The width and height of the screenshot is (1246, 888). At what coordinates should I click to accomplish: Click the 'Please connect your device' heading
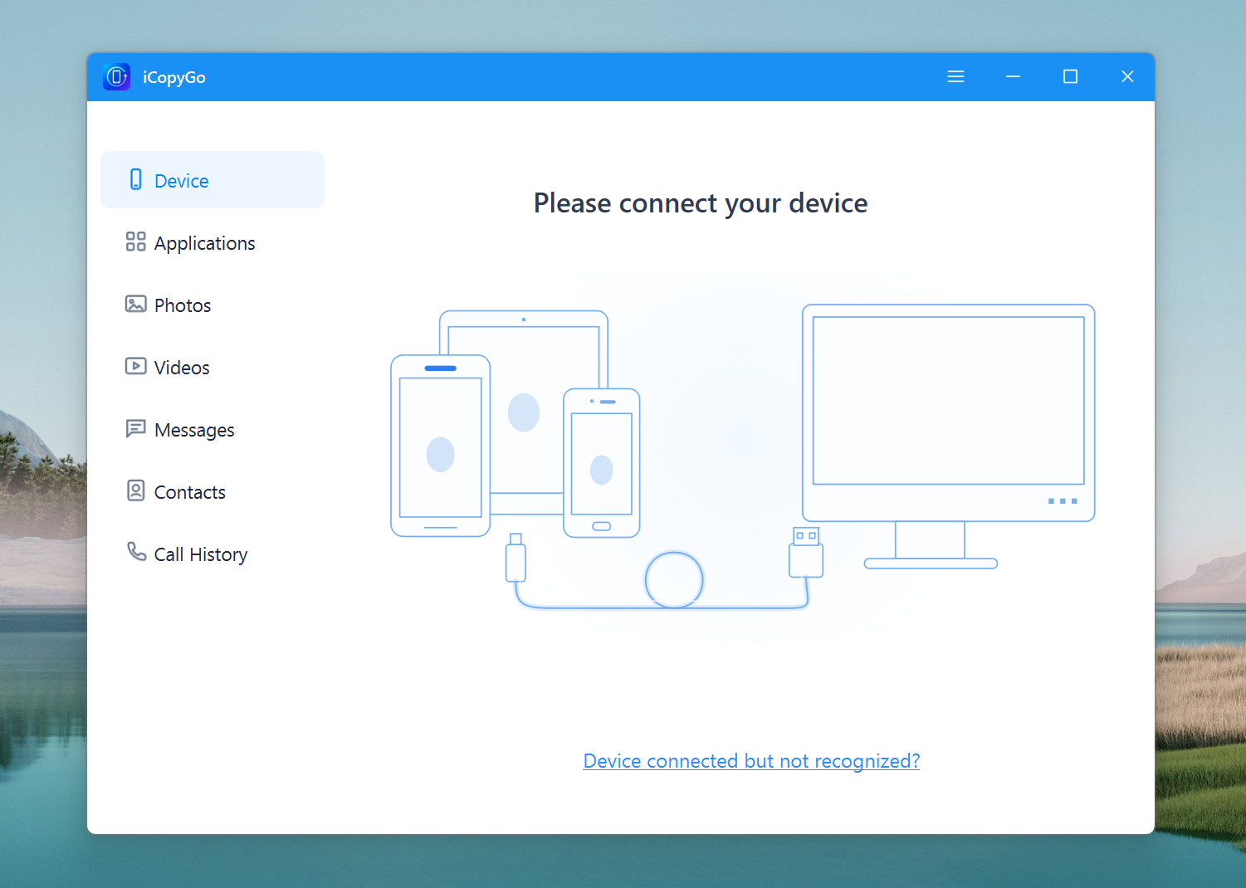click(701, 203)
